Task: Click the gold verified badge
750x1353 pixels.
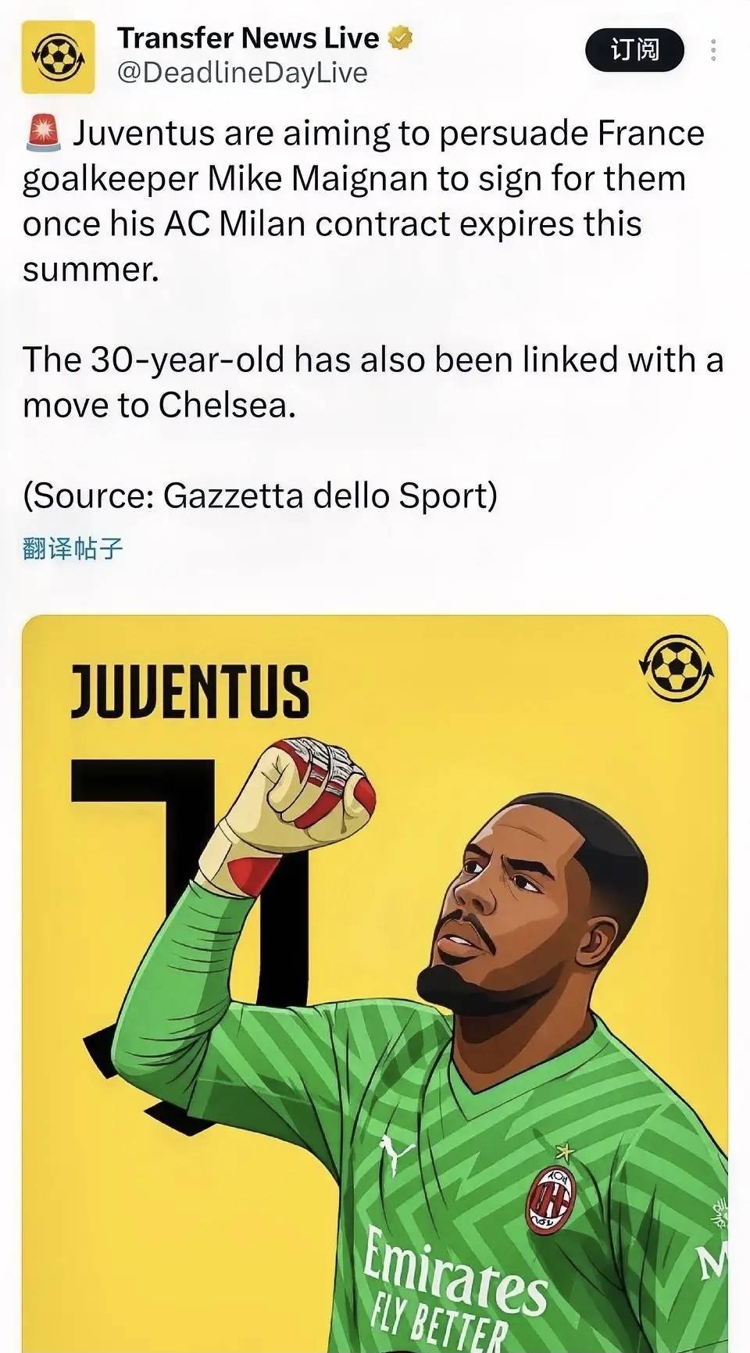Action: click(399, 38)
